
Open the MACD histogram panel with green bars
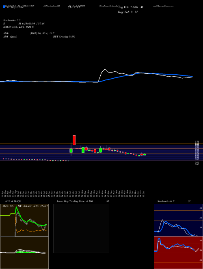click(x=24, y=253)
